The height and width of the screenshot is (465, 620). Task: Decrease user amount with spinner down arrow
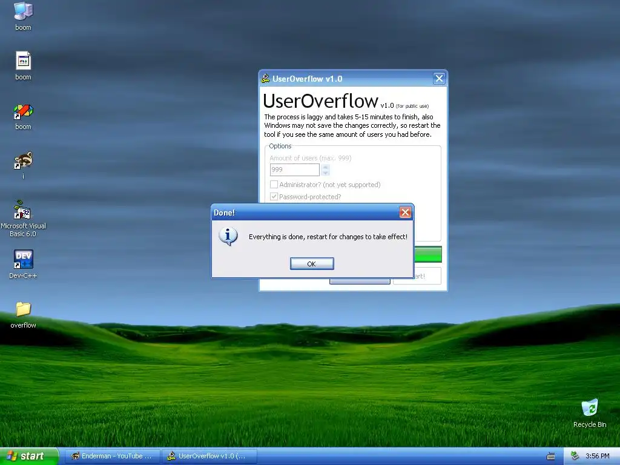click(x=325, y=173)
